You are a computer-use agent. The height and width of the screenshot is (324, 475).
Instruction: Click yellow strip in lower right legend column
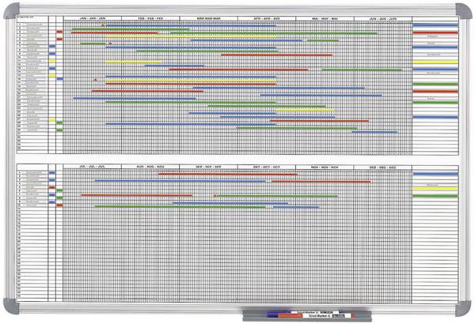(435, 188)
